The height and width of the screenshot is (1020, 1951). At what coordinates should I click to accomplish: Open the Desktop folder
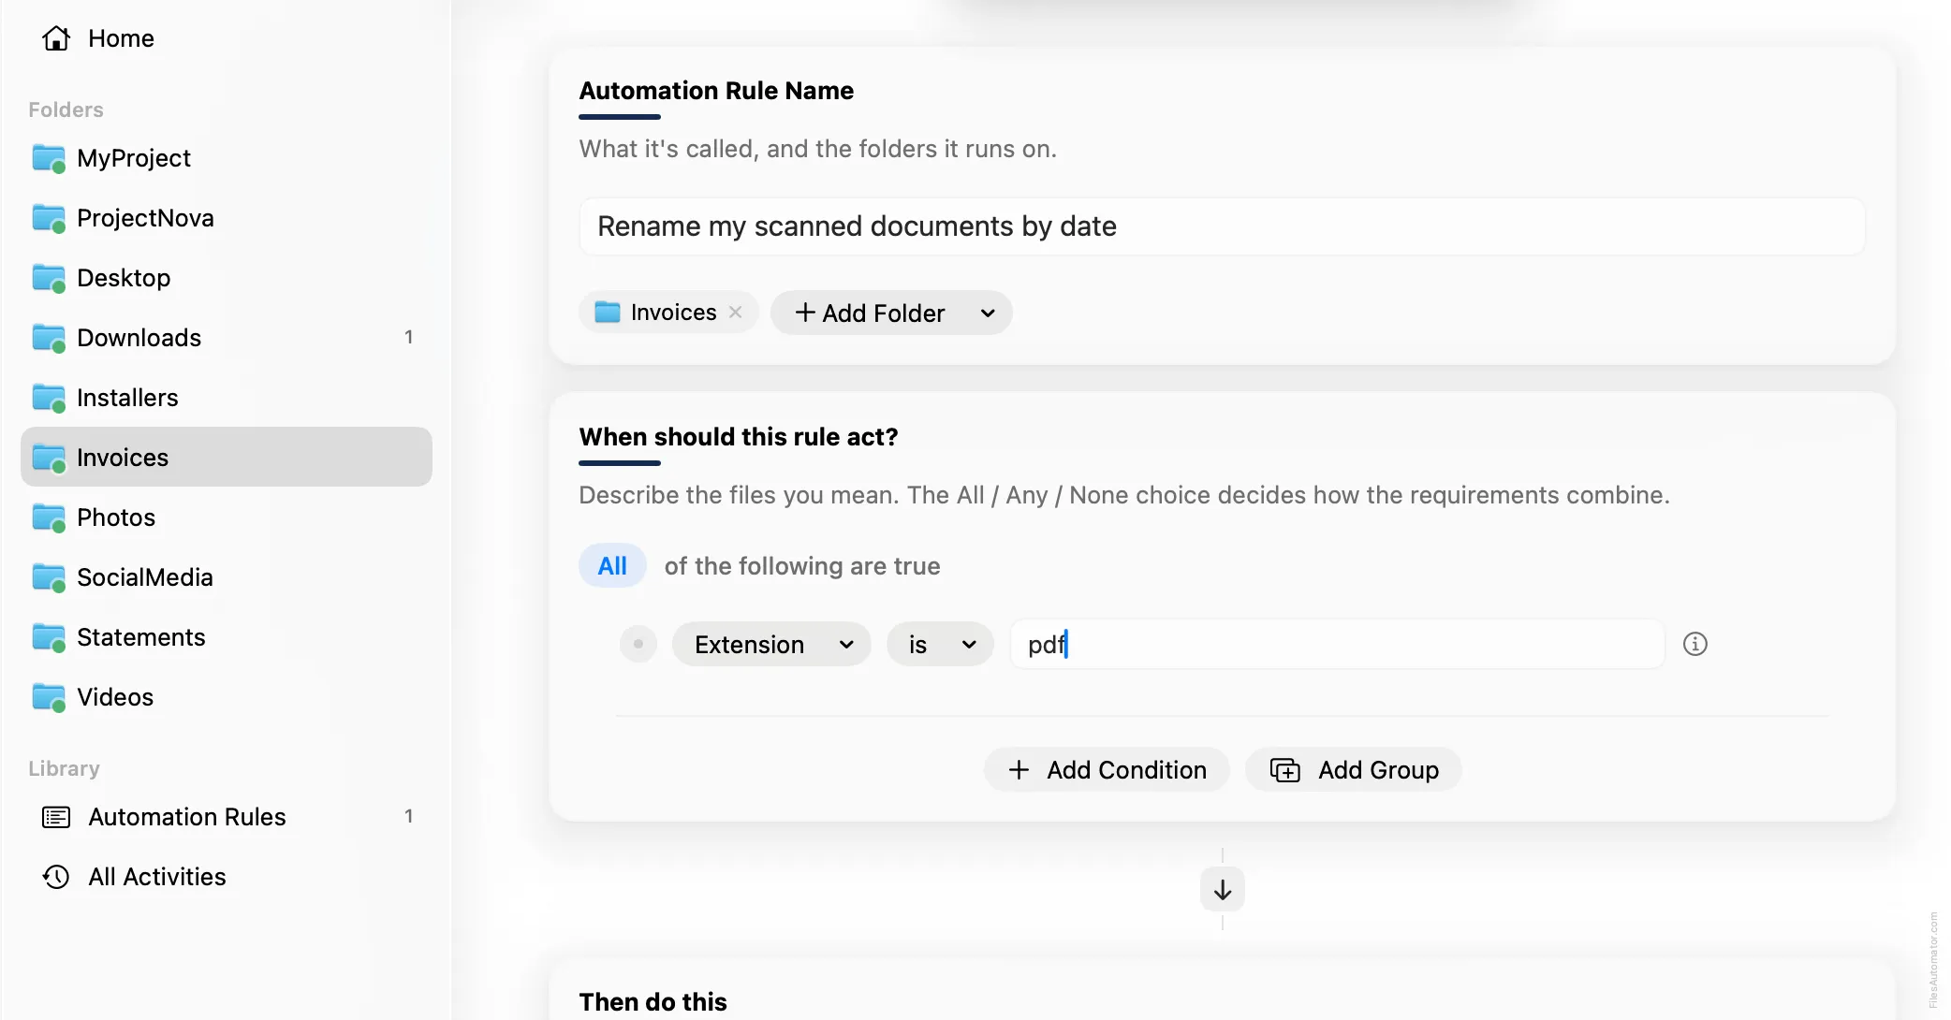coord(226,278)
